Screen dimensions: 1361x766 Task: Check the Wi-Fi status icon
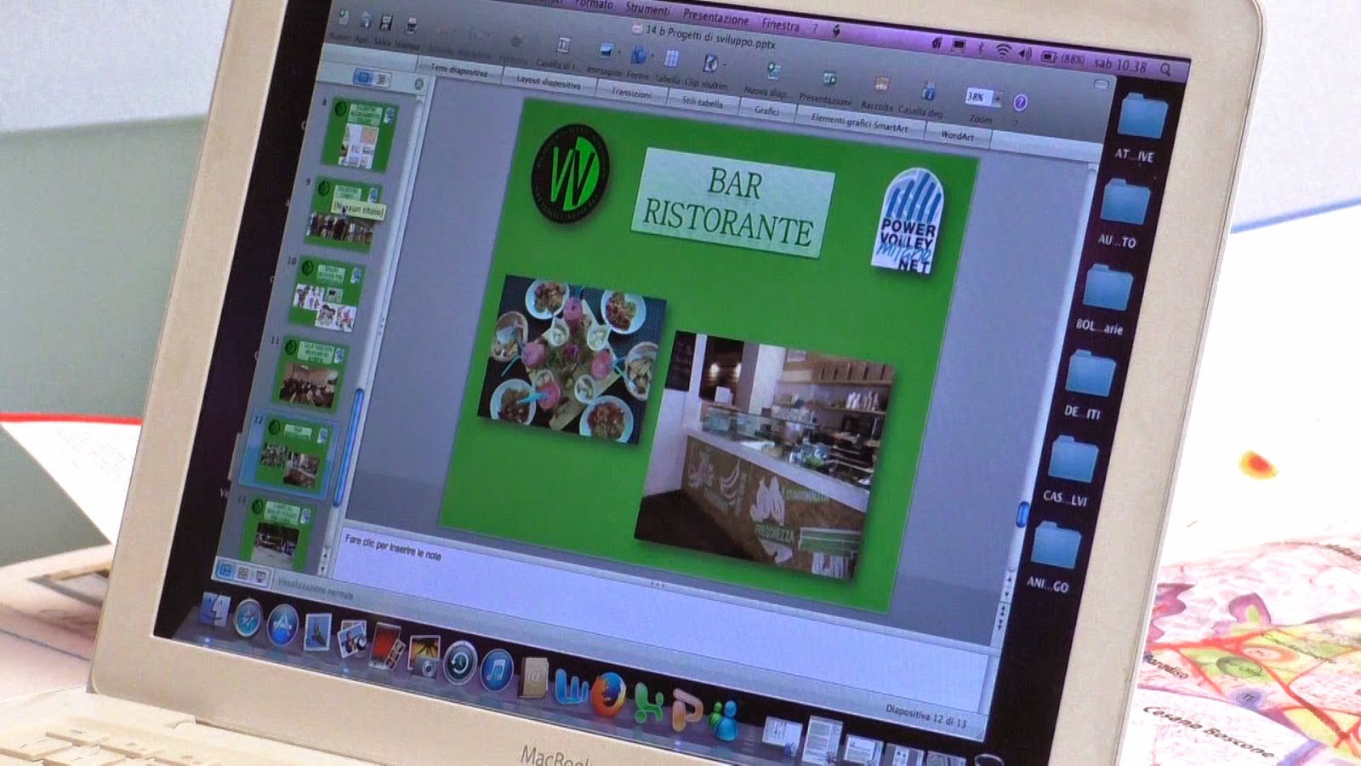click(1003, 51)
